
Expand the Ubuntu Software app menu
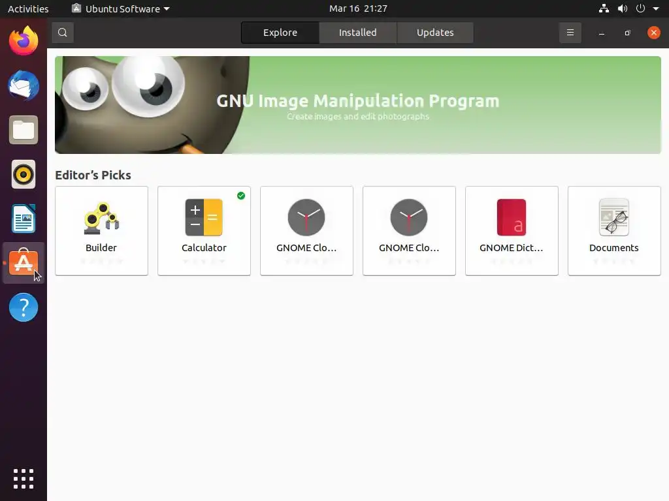(121, 8)
